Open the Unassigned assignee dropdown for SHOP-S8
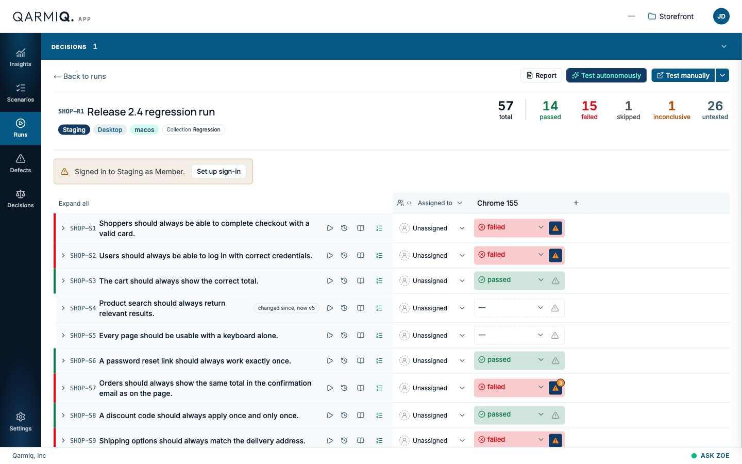The width and height of the screenshot is (742, 464). click(x=432, y=416)
